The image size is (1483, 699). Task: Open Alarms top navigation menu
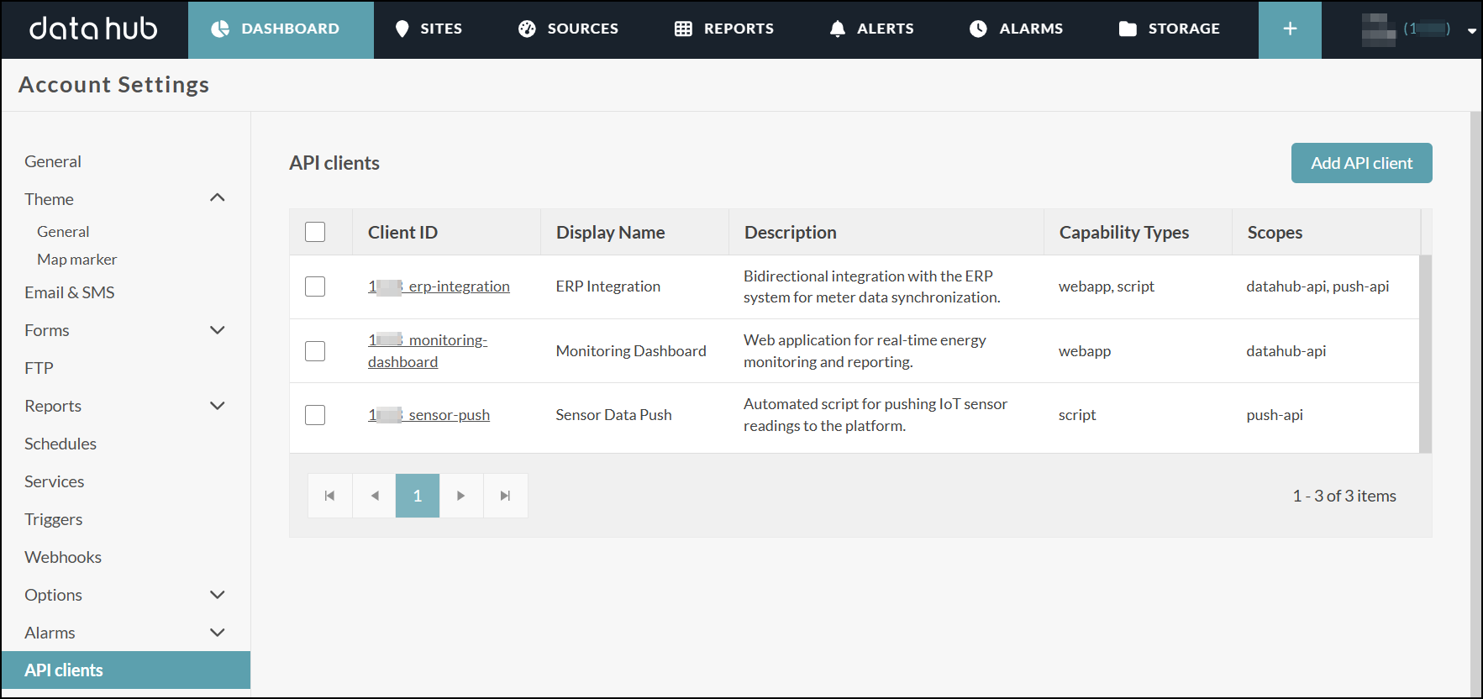[1016, 29]
